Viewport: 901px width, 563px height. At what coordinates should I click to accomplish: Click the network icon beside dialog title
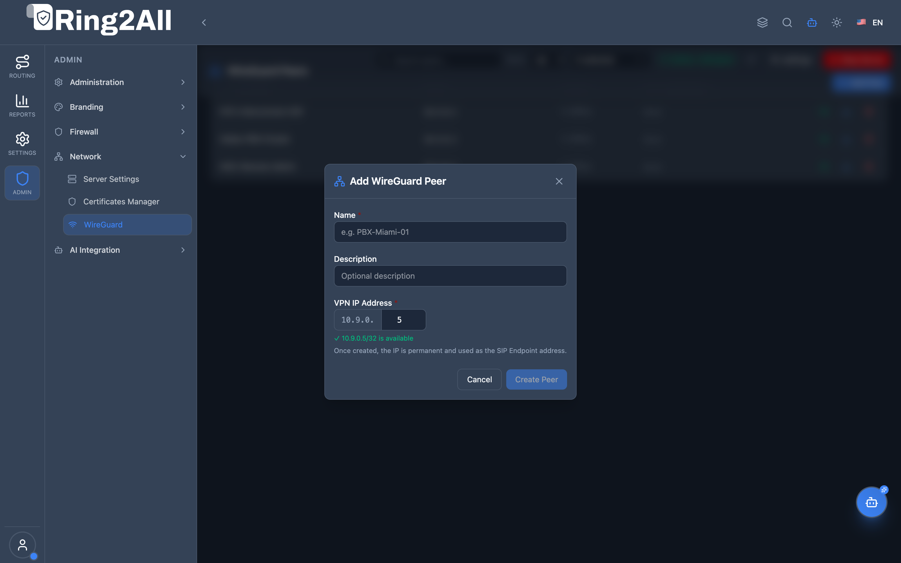point(339,181)
